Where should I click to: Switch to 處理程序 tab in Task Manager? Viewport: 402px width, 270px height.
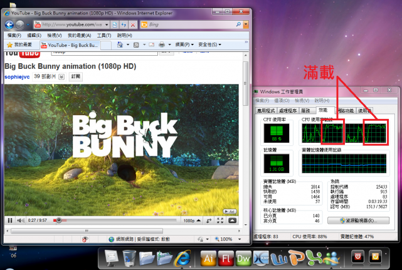click(288, 110)
